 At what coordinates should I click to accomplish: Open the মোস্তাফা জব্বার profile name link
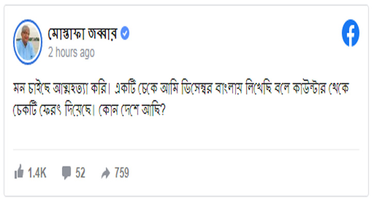click(84, 35)
